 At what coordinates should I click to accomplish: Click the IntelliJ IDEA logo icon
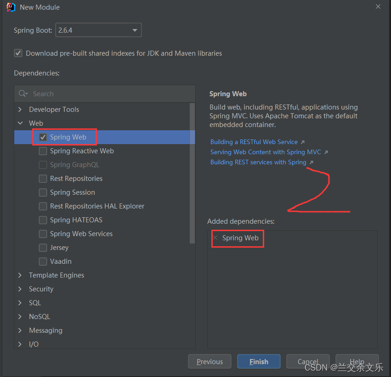[11, 7]
